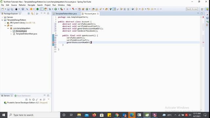The height and width of the screenshot is (118, 210).
Task: Open Servers view menu dropdown triangle
Action: point(49,99)
